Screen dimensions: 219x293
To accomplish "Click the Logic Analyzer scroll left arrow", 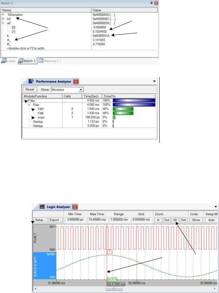I will pyautogui.click(x=36, y=289).
